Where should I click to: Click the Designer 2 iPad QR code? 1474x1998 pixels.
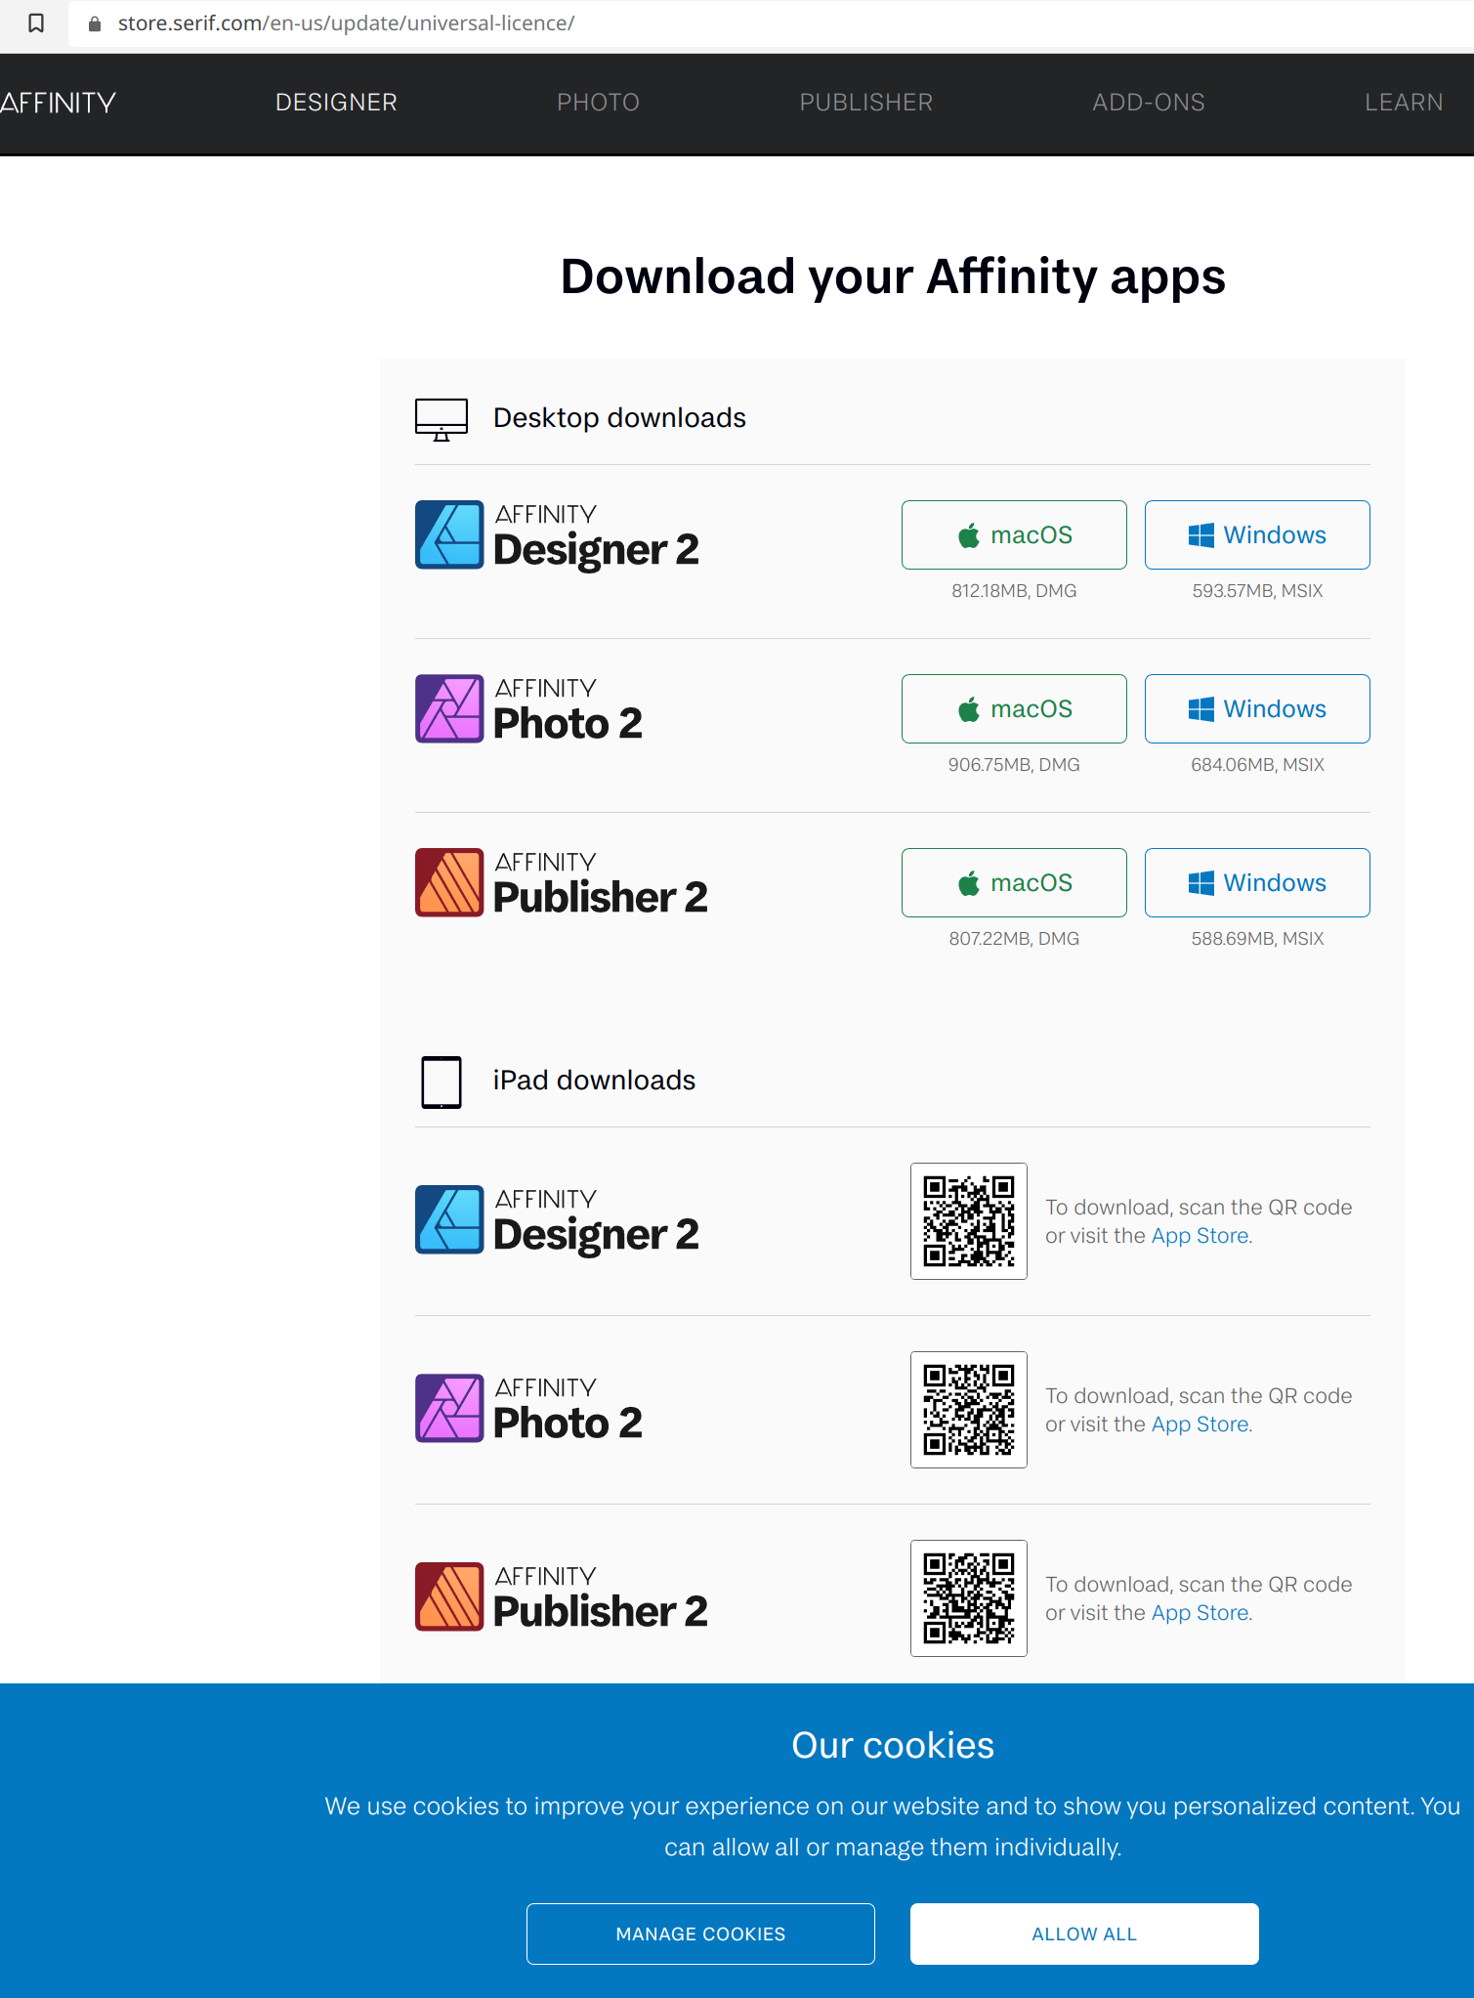tap(969, 1221)
